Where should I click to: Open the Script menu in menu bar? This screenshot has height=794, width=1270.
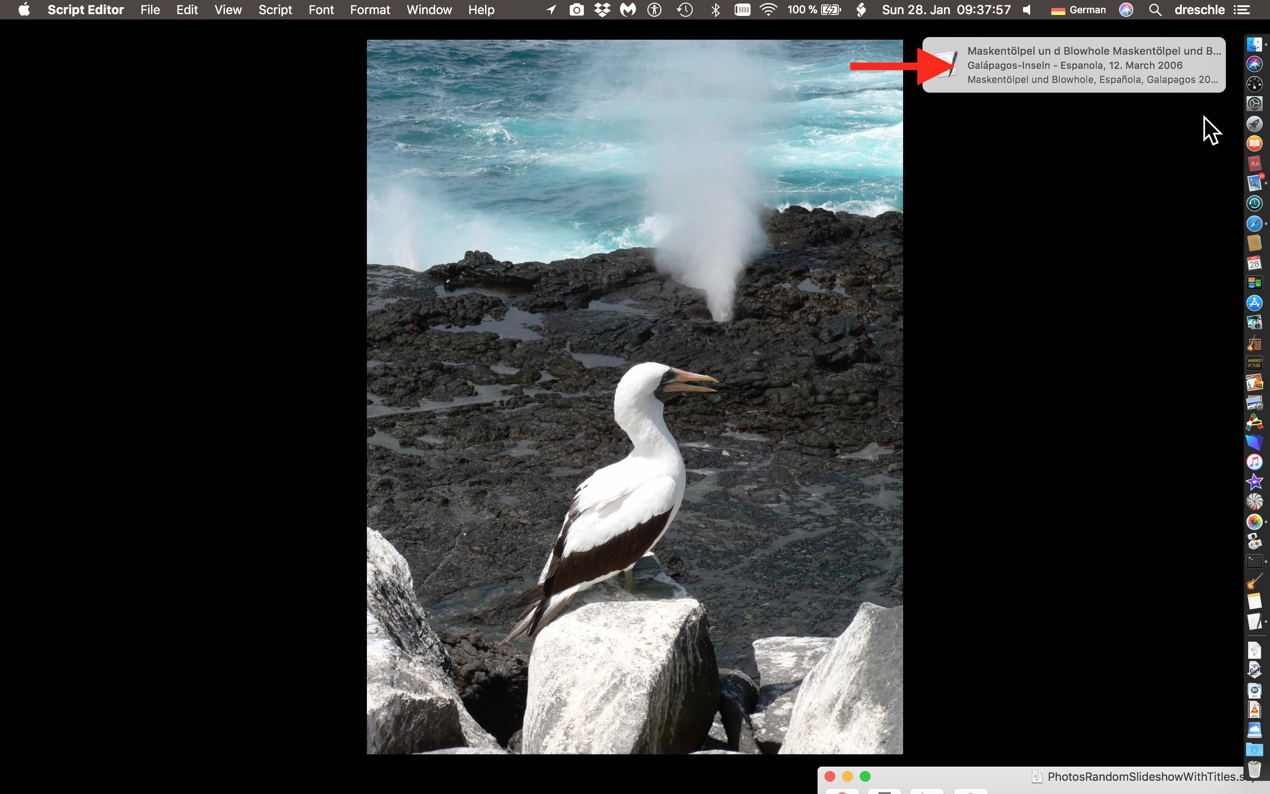(x=275, y=10)
